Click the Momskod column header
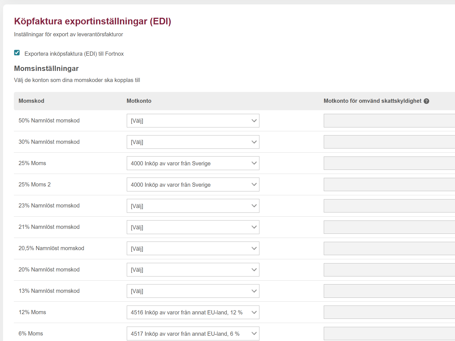455x341 pixels. [31, 101]
